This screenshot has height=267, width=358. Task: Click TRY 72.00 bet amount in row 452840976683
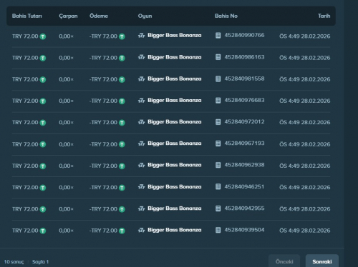[25, 101]
